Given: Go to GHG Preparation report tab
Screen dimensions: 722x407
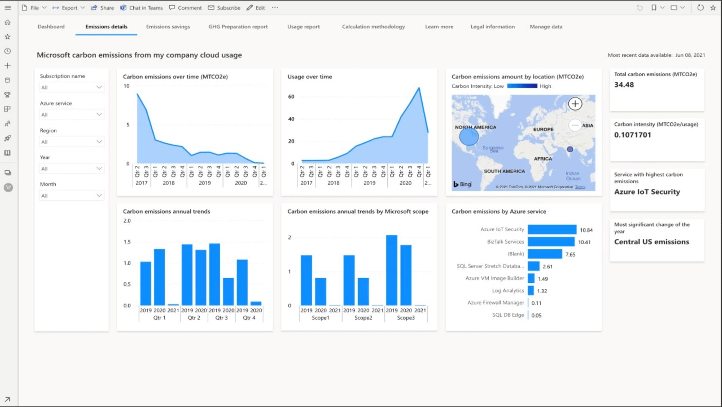Looking at the screenshot, I should 238,26.
